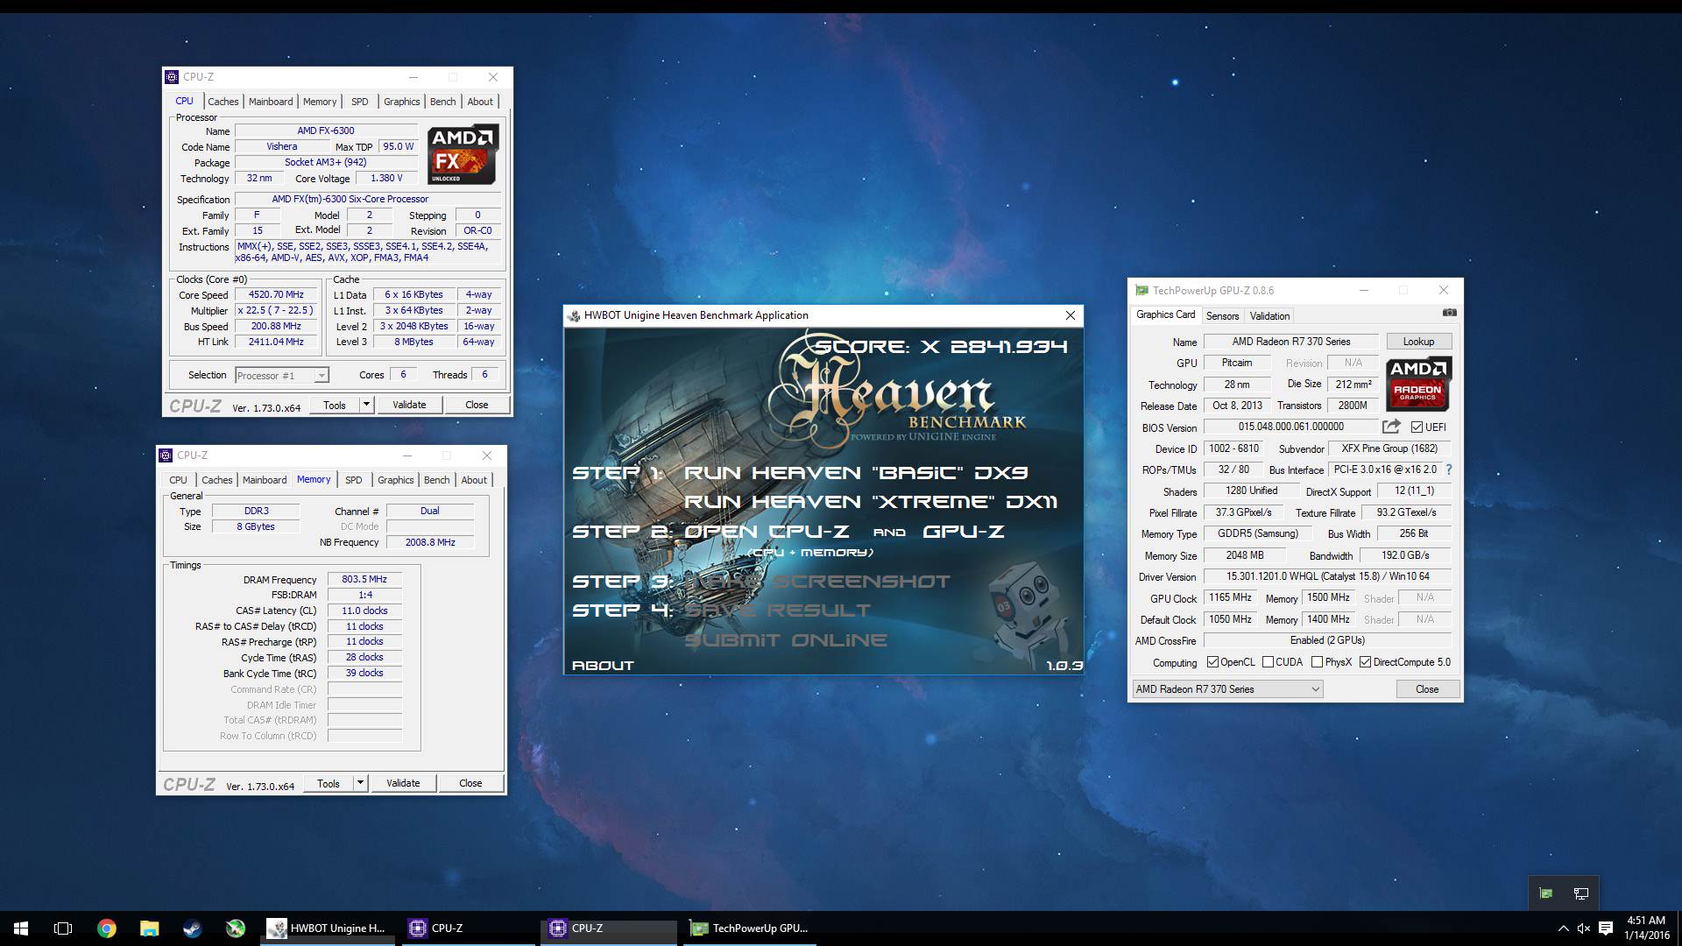Open the About tab in the CPU-Z Memory window
The width and height of the screenshot is (1682, 946).
point(474,480)
